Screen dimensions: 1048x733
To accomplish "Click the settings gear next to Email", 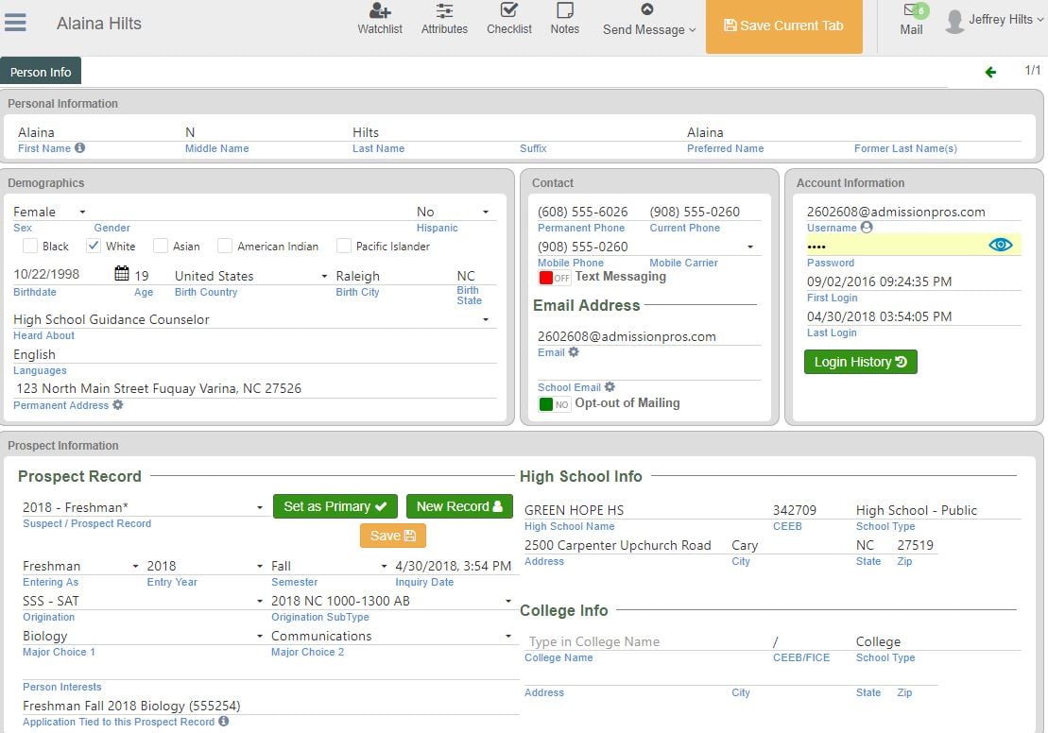I will coord(575,352).
